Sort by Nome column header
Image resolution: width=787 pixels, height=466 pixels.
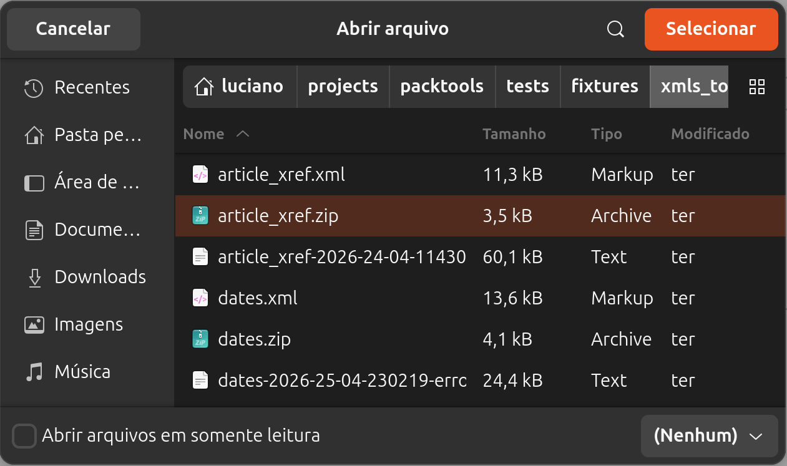pos(216,134)
